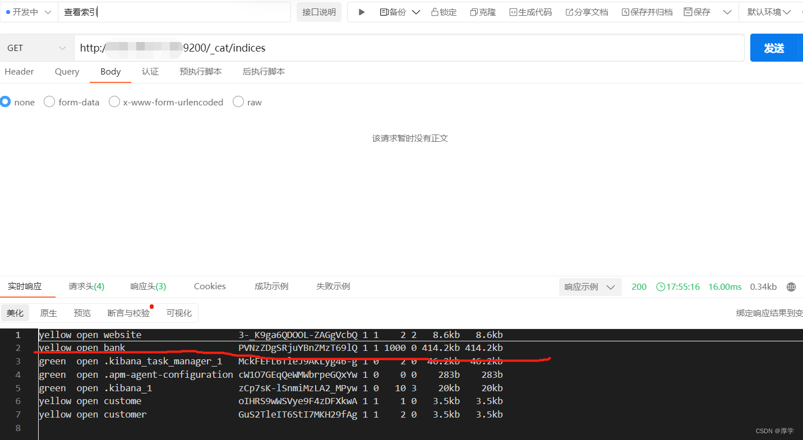Expand the 备份 dropdown arrow
Viewport: 803px width, 440px height.
pyautogui.click(x=416, y=12)
